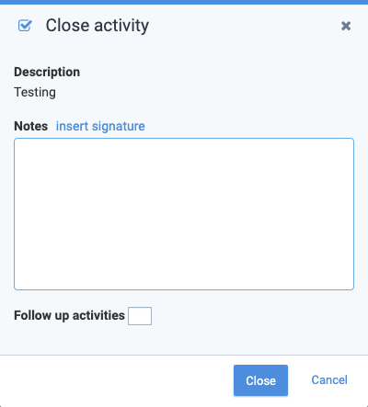This screenshot has height=407, width=368.
Task: Add your signature to the notes
Action: point(100,126)
